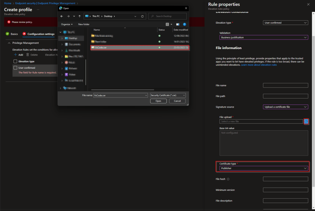Click the File hash info icon

click(x=228, y=179)
